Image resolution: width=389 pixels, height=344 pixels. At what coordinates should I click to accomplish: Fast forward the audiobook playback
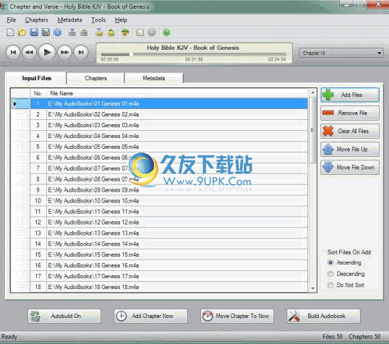coord(65,52)
